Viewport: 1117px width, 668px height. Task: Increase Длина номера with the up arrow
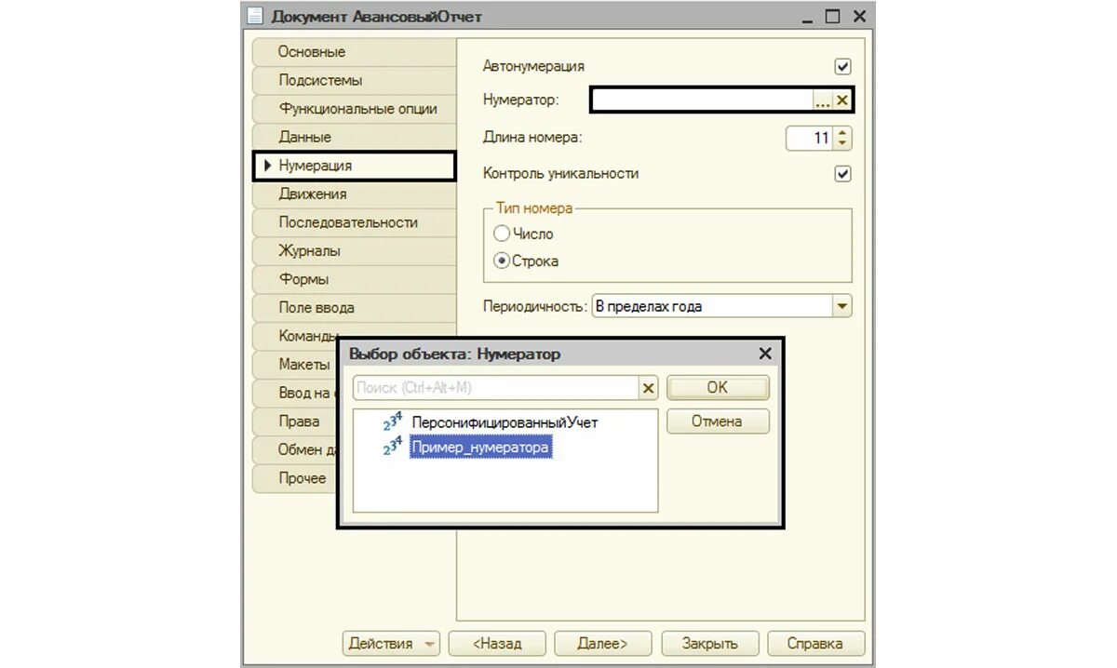tap(842, 133)
